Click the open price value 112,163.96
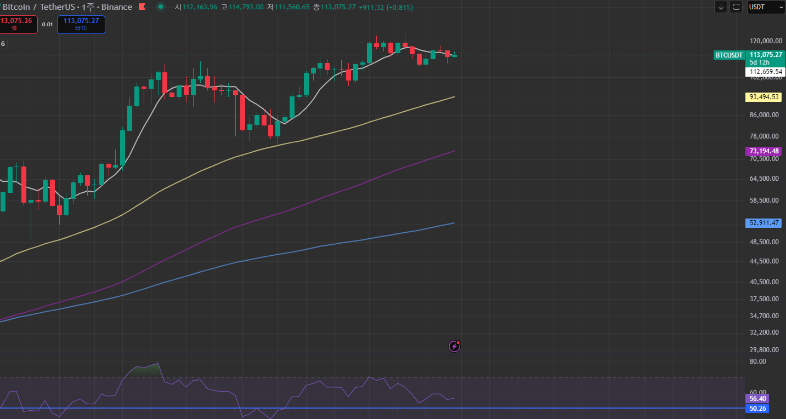786x419 pixels. [199, 7]
